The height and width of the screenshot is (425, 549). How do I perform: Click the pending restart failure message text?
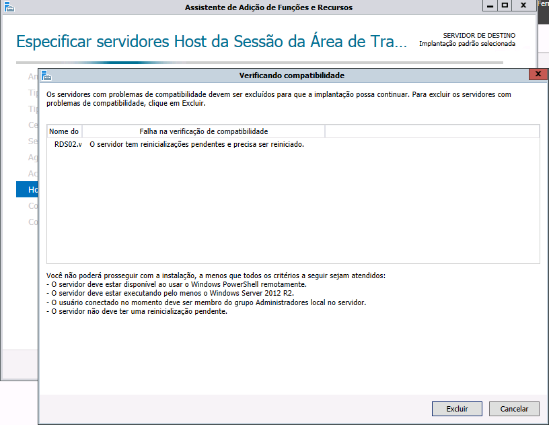click(196, 144)
